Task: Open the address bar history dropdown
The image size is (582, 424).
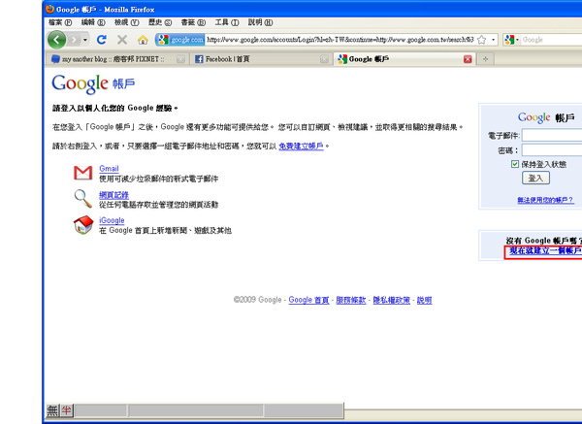Action: point(494,40)
